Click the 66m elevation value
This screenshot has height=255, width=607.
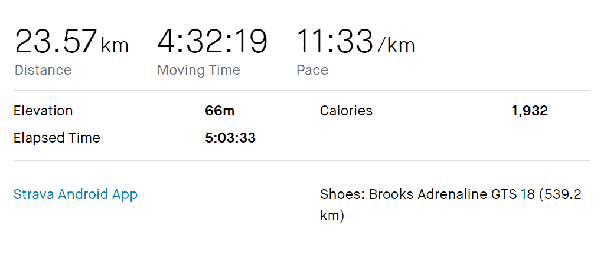click(x=220, y=111)
